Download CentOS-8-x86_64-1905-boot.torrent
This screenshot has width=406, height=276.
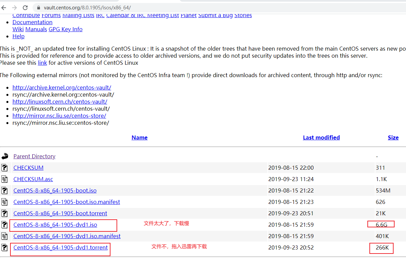point(60,213)
